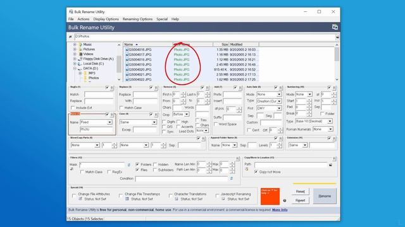Click the Rename button
This screenshot has width=405, height=227.
[325, 196]
